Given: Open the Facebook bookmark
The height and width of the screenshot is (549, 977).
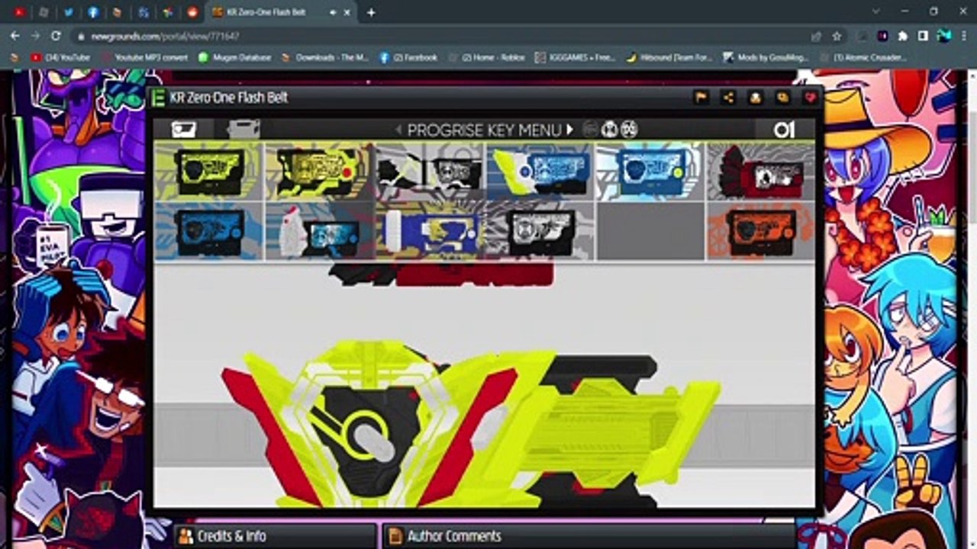Looking at the screenshot, I should (408, 57).
